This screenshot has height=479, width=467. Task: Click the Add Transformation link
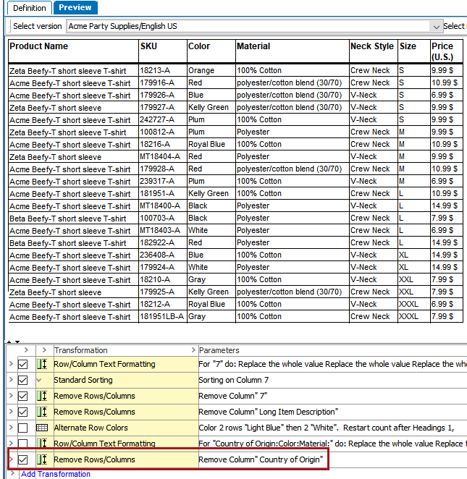click(x=56, y=474)
